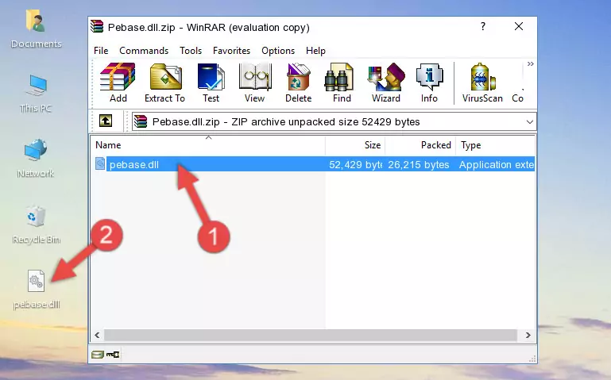
Task: Click the Delete files toolbar icon
Action: click(x=298, y=83)
